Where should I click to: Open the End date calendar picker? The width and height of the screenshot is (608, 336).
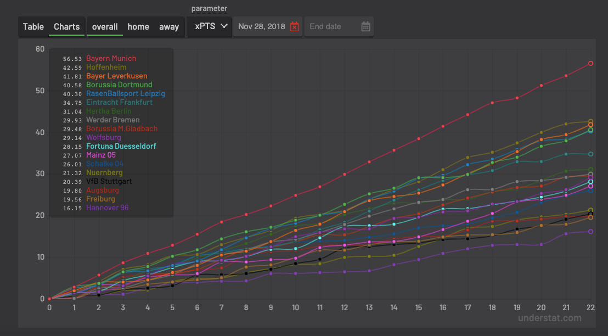(x=365, y=27)
